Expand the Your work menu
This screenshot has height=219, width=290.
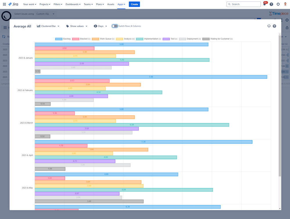(x=30, y=4)
